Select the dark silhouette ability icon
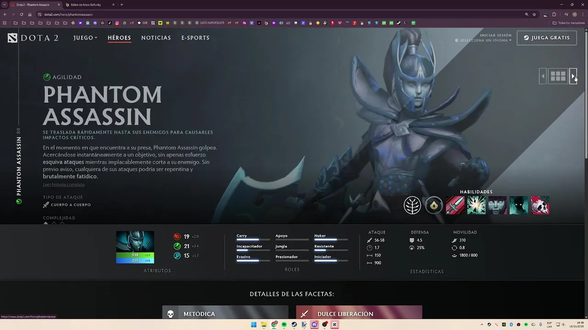Screen dimensions: 588x330 click(519, 205)
